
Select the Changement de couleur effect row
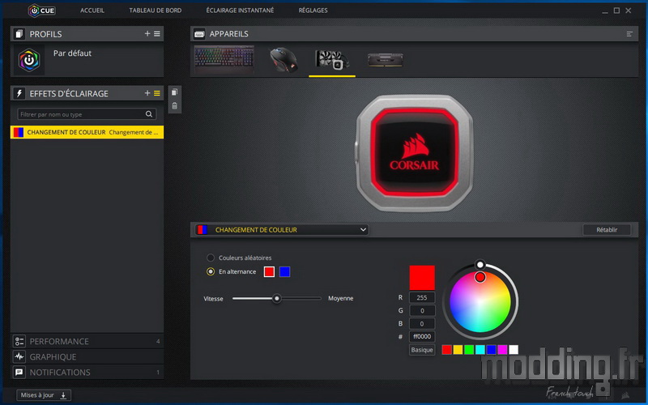87,132
